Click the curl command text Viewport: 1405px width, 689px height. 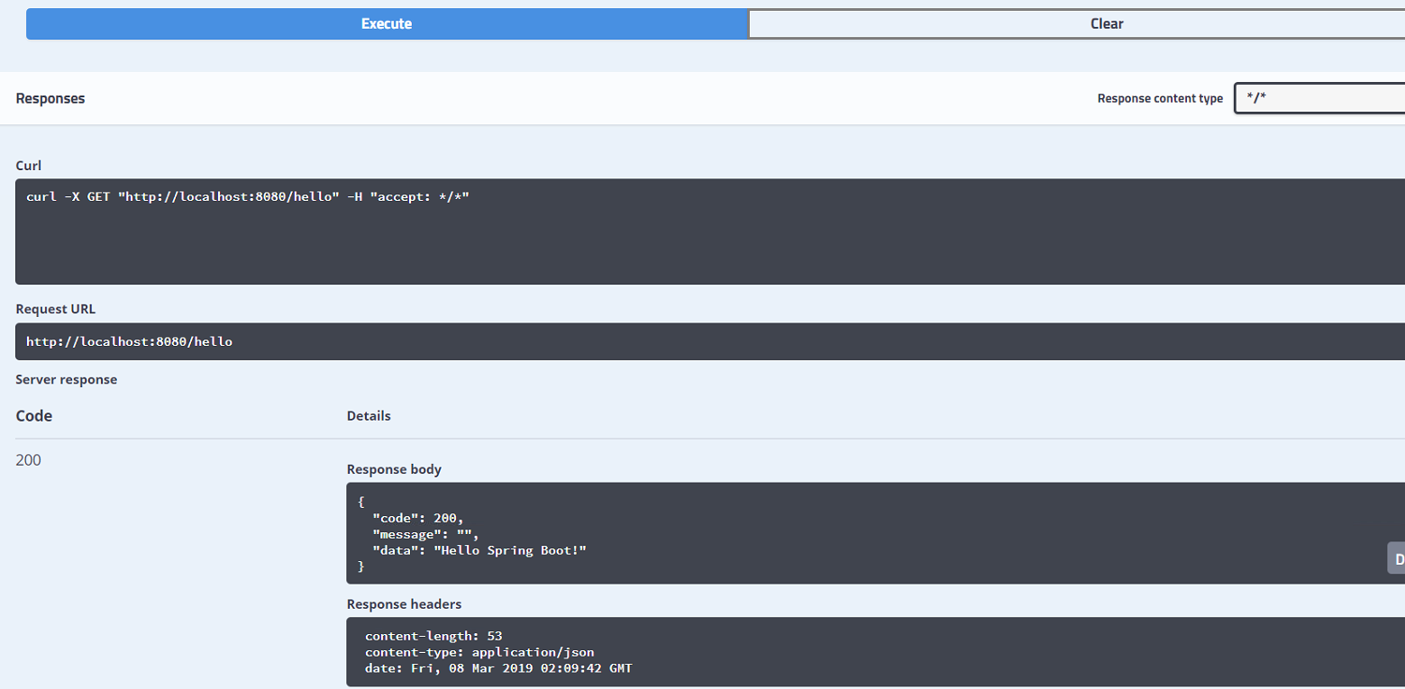[x=248, y=196]
